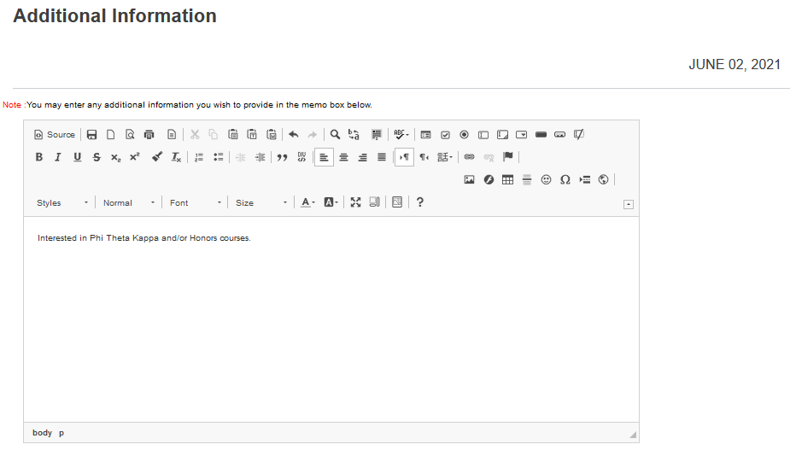The width and height of the screenshot is (796, 450).
Task: Open the Replace tool
Action: [354, 134]
